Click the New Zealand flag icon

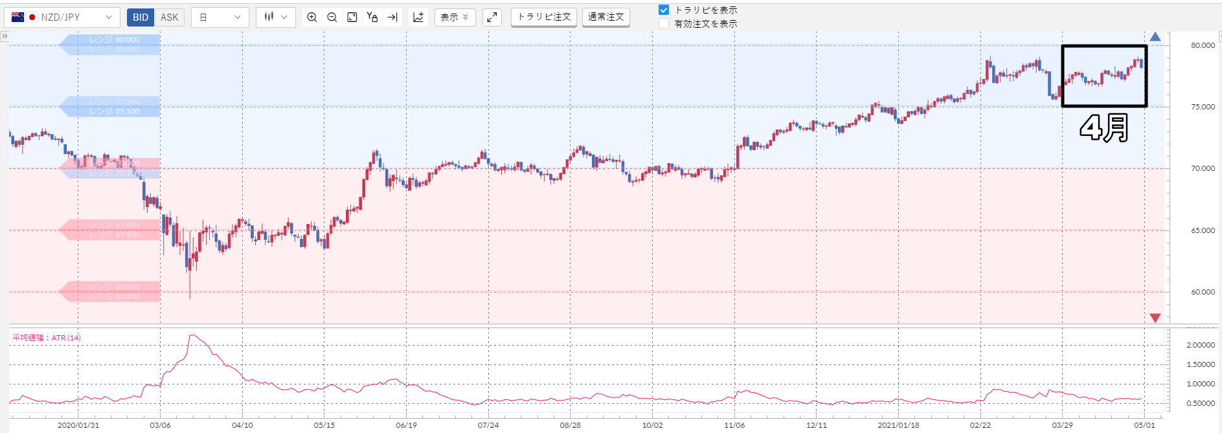(17, 17)
